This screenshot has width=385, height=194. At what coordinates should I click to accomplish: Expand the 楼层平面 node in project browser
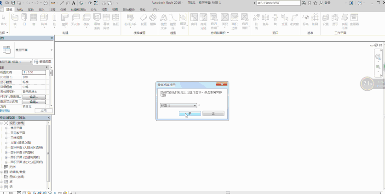[x=6, y=128]
